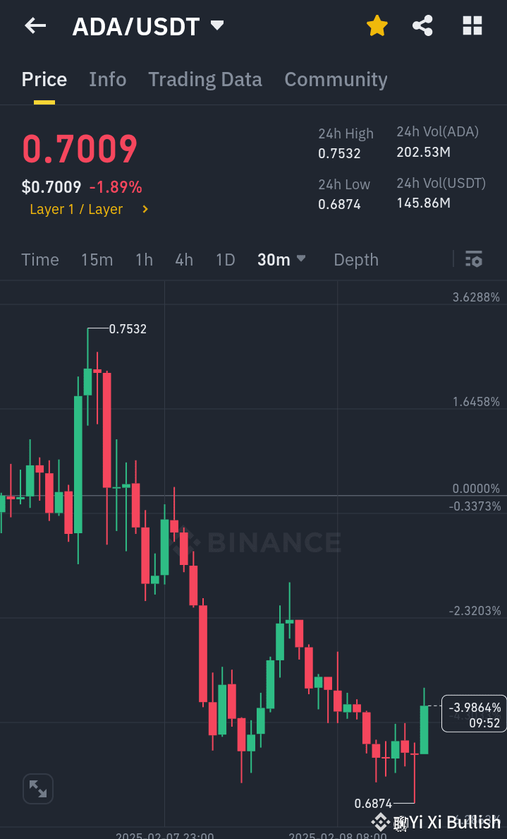Open the 30m interval dropdown
The width and height of the screenshot is (507, 839).
(x=281, y=259)
